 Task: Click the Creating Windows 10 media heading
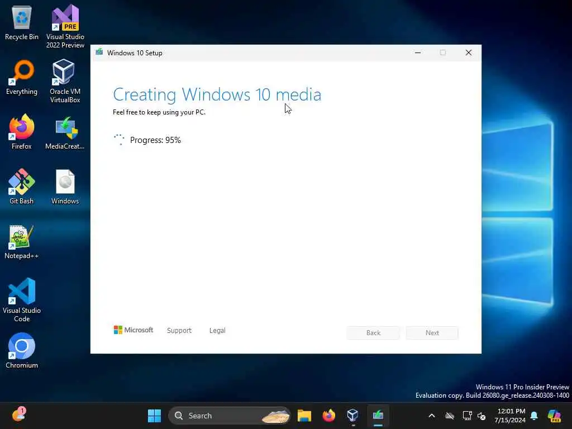[x=217, y=94]
